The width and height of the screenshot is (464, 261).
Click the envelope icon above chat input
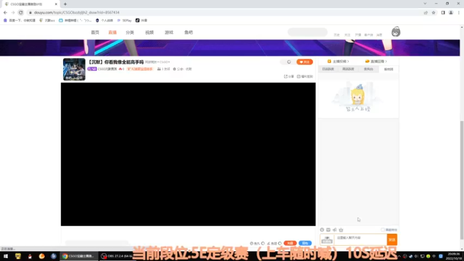coord(328,230)
